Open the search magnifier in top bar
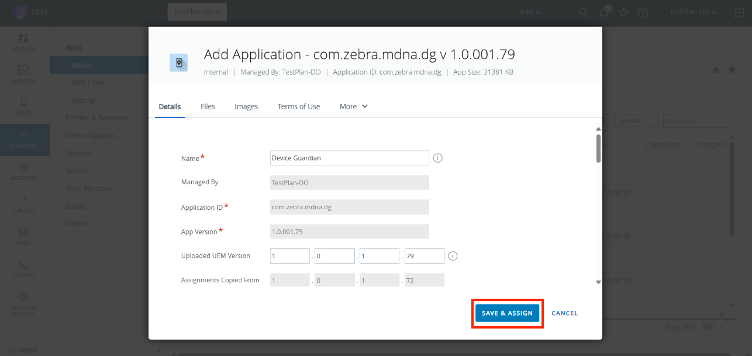 584,12
